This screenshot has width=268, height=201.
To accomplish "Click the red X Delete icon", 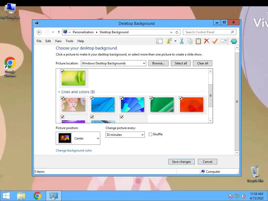I will click(206, 41).
